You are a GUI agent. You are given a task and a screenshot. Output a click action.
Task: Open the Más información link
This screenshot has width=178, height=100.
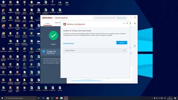(69, 44)
